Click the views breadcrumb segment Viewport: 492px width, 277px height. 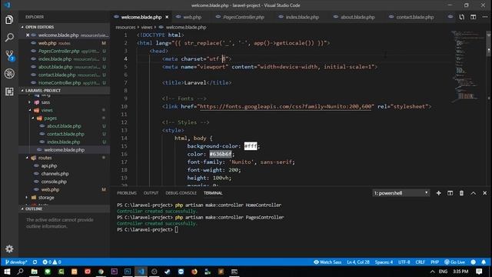(x=147, y=28)
